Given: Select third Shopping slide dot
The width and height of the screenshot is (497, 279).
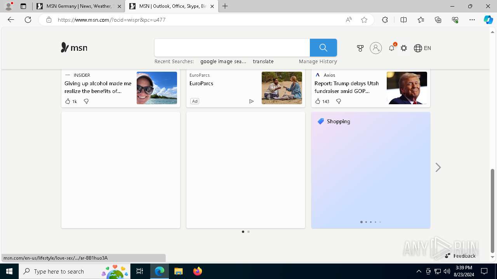Looking at the screenshot, I should click(371, 222).
